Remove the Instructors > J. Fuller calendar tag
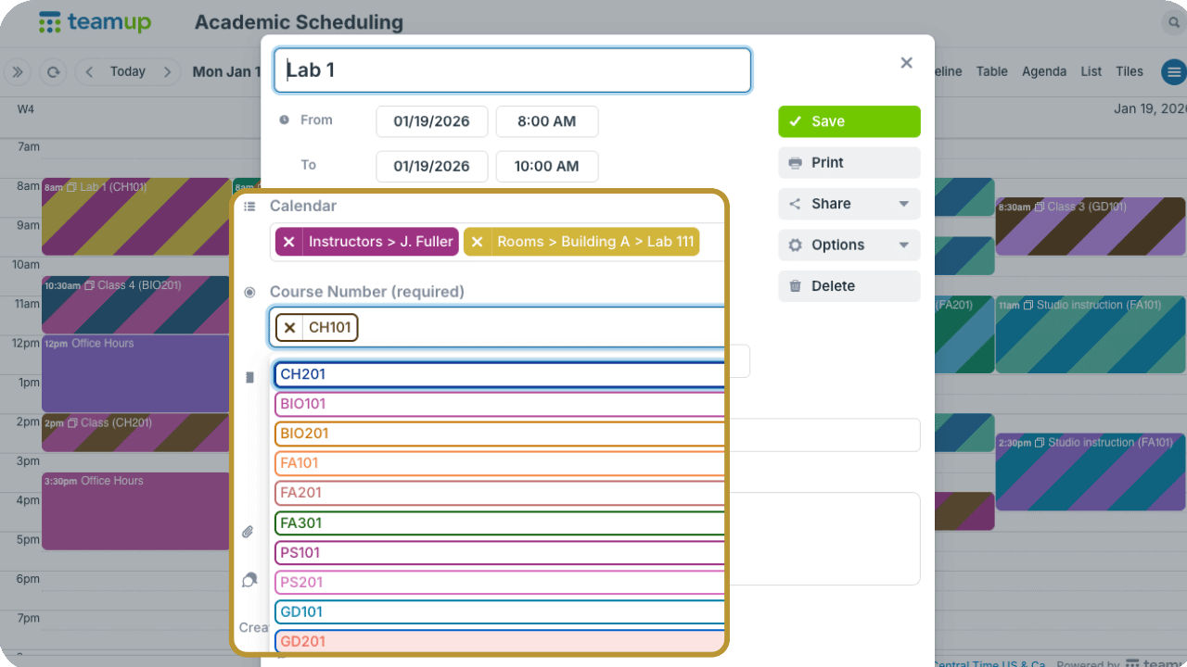 (x=289, y=242)
